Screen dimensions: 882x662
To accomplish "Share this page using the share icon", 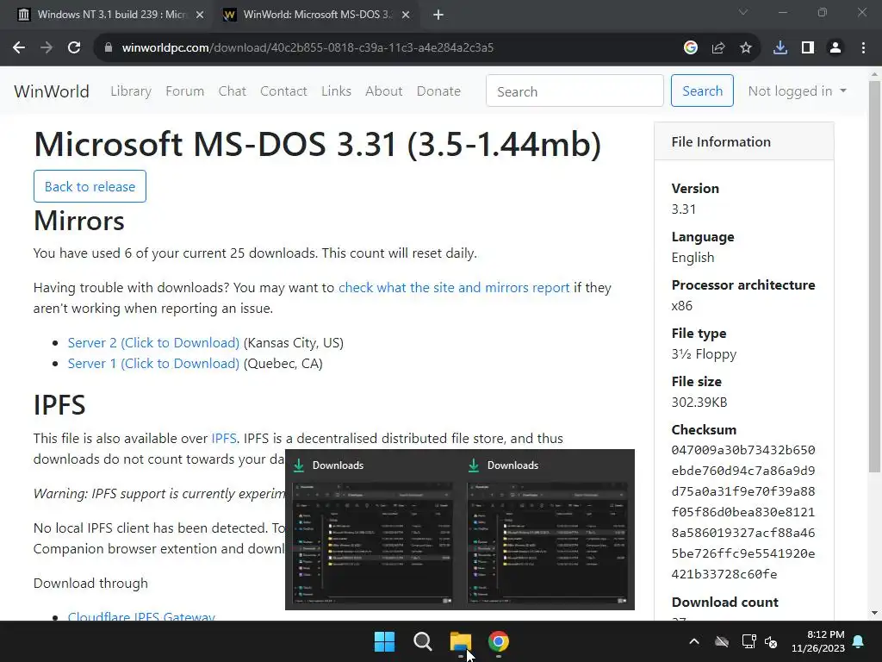I will (x=717, y=48).
